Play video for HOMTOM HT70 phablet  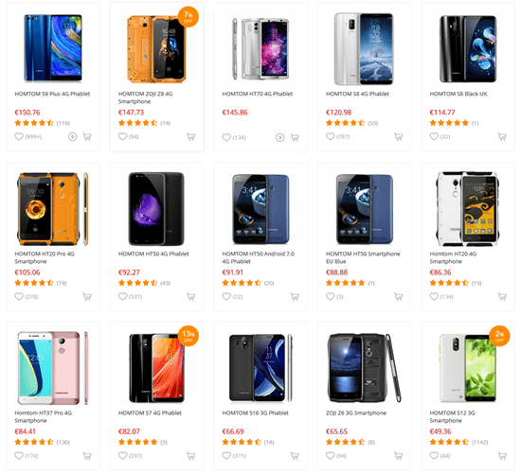[280, 137]
